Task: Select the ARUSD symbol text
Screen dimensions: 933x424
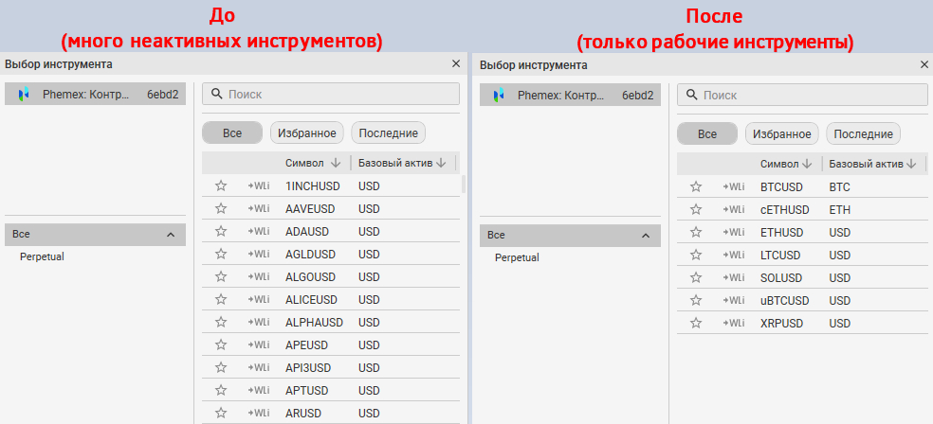Action: (x=302, y=413)
